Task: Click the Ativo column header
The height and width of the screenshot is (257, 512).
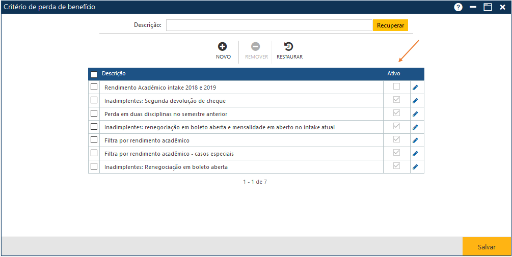Action: [393, 74]
